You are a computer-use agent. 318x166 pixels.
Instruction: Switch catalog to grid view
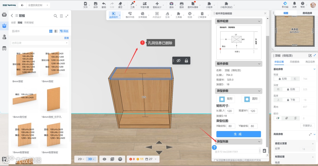point(51,31)
